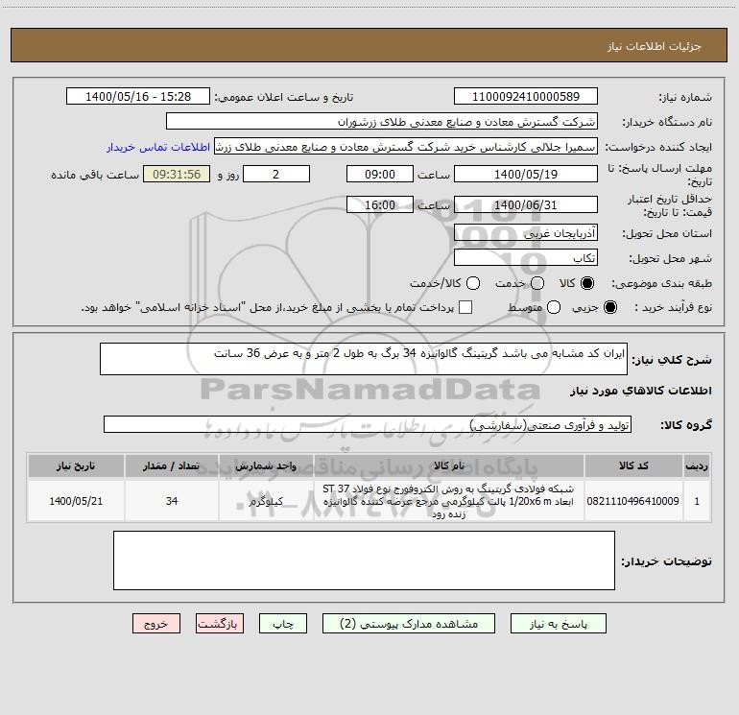Click the شماره نیاز number field

pos(526,96)
